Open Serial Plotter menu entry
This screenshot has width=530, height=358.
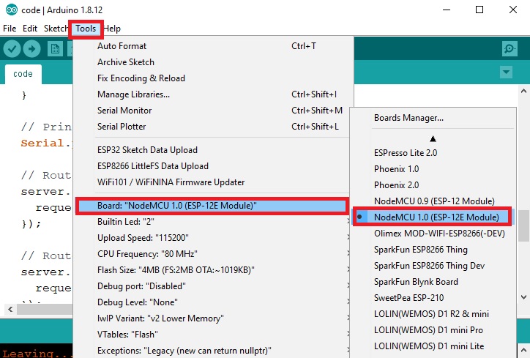[x=213, y=127]
